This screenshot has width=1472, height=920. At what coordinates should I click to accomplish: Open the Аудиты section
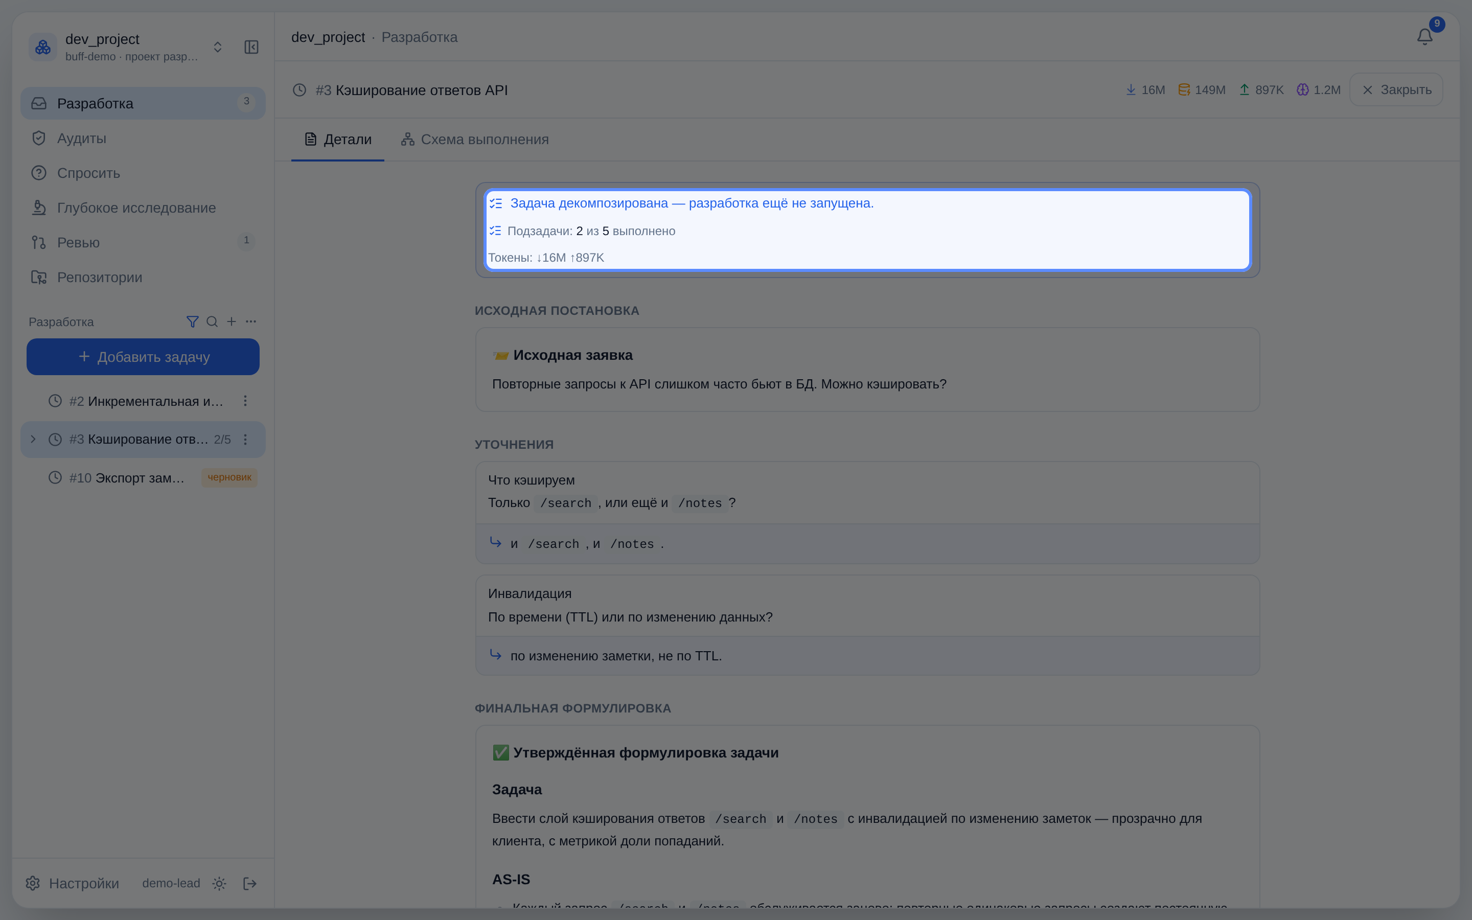[x=143, y=138]
